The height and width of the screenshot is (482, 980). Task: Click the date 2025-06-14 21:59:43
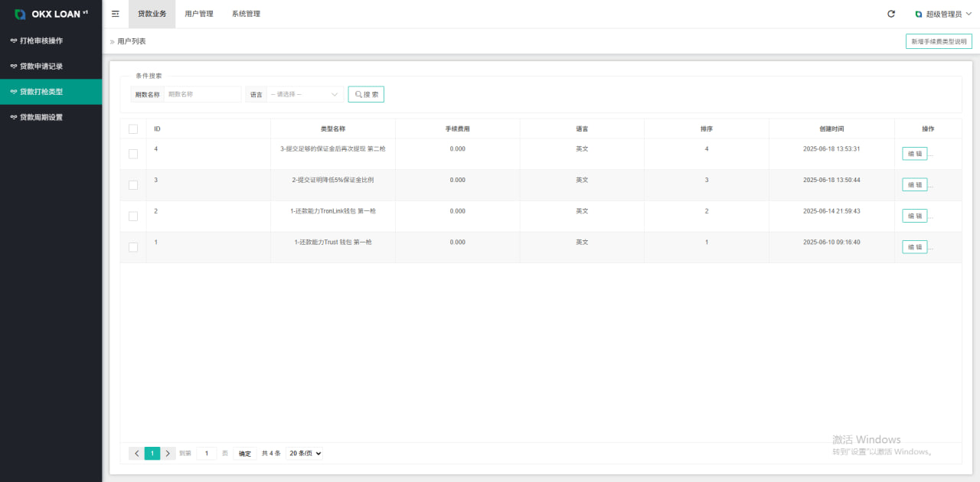tap(831, 211)
